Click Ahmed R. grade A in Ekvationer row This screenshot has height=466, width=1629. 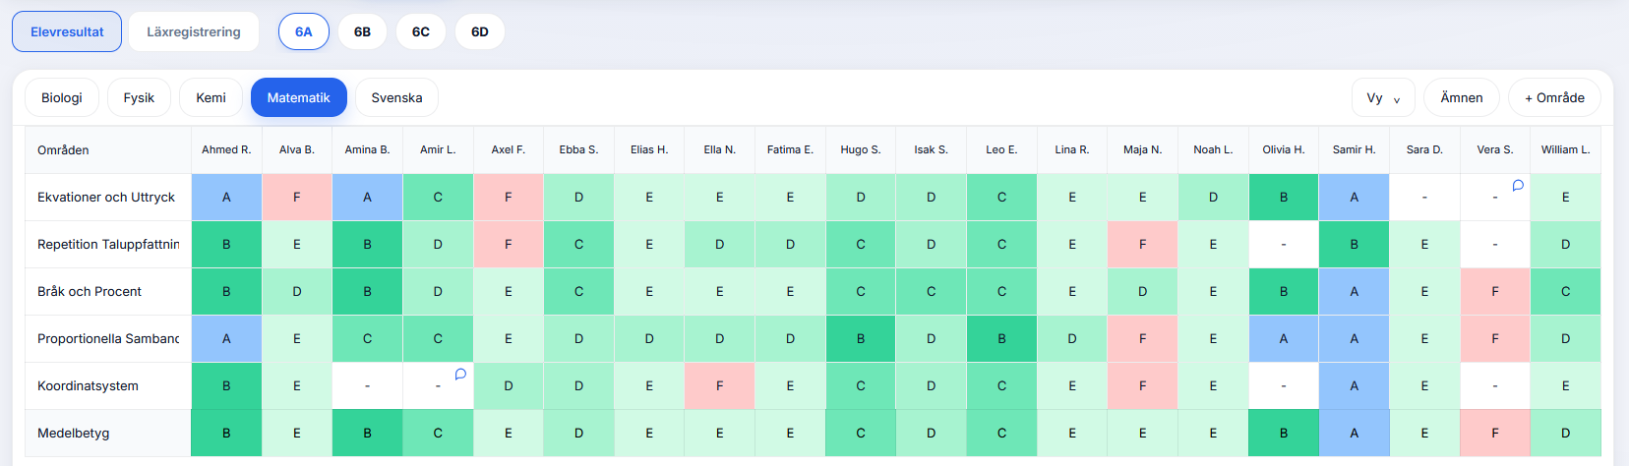click(226, 197)
